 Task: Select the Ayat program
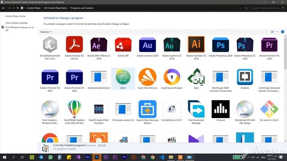(196, 79)
